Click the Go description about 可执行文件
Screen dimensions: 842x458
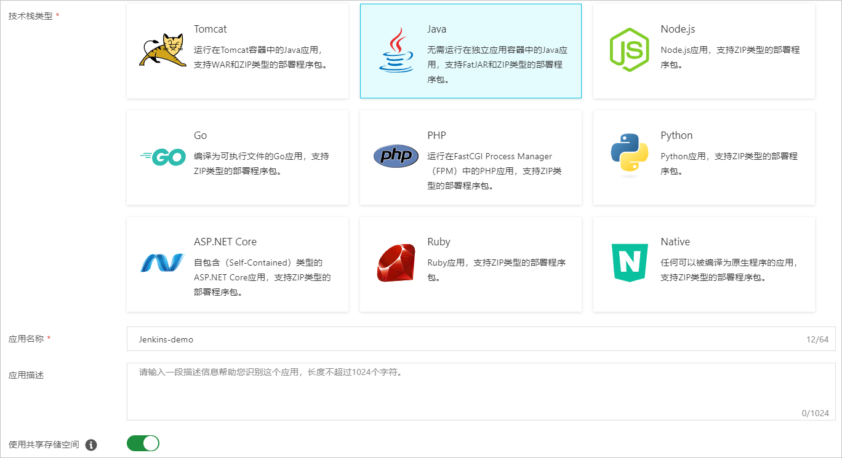[x=262, y=164]
